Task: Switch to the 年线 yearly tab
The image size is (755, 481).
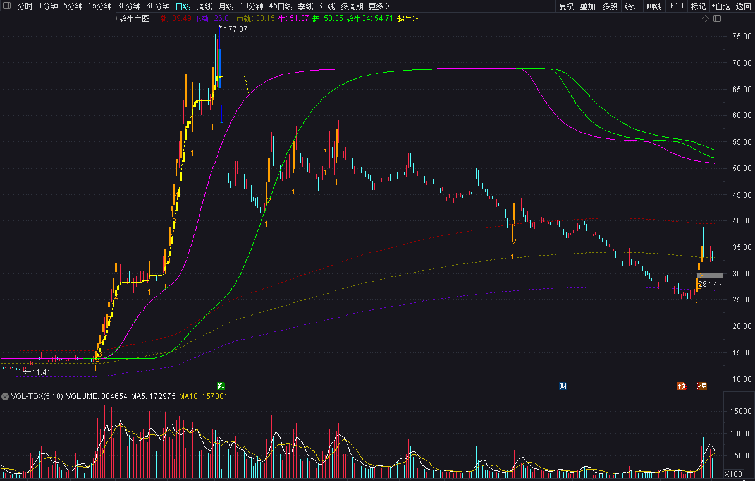Action: (328, 6)
